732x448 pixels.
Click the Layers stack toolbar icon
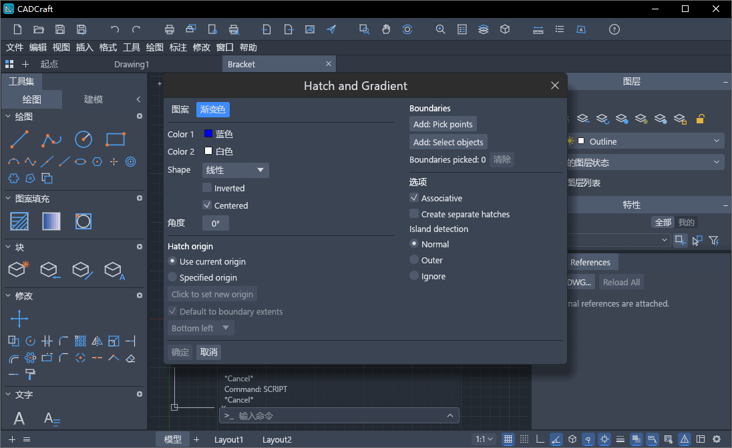click(x=483, y=29)
